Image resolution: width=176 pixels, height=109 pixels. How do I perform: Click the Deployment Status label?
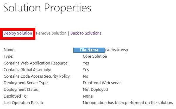21,90
